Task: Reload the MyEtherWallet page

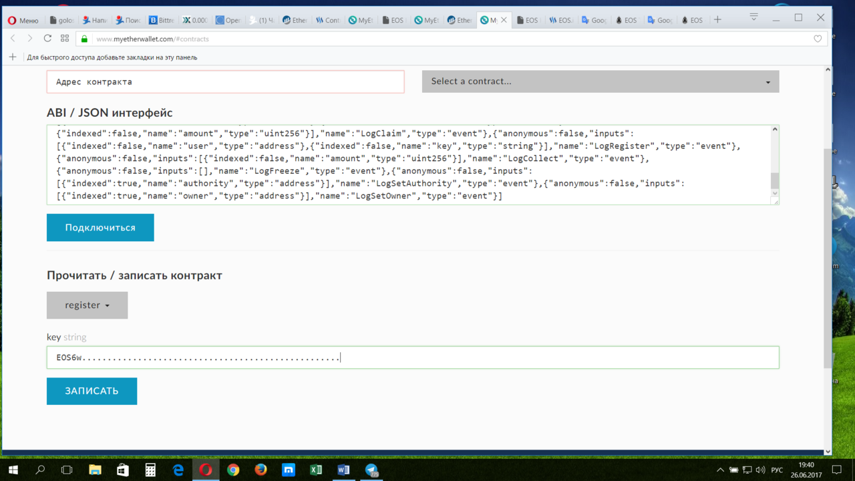Action: [47, 39]
